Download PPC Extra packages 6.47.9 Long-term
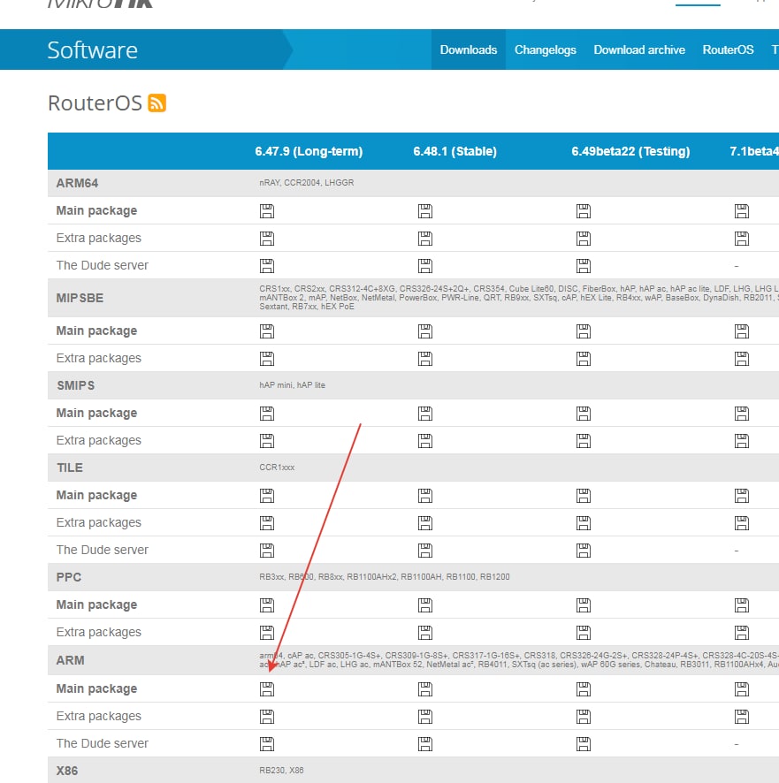Image resolution: width=779 pixels, height=783 pixels. (x=267, y=633)
